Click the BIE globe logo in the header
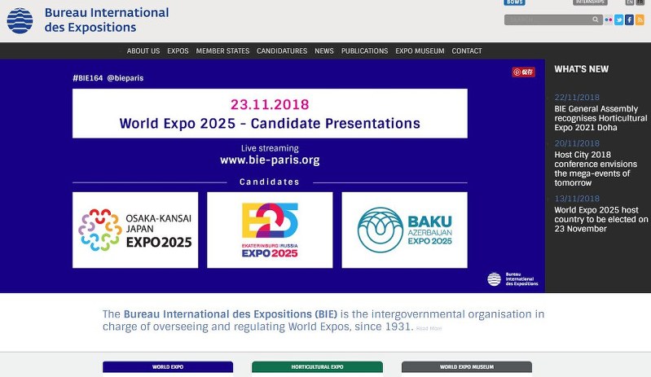 [x=20, y=20]
